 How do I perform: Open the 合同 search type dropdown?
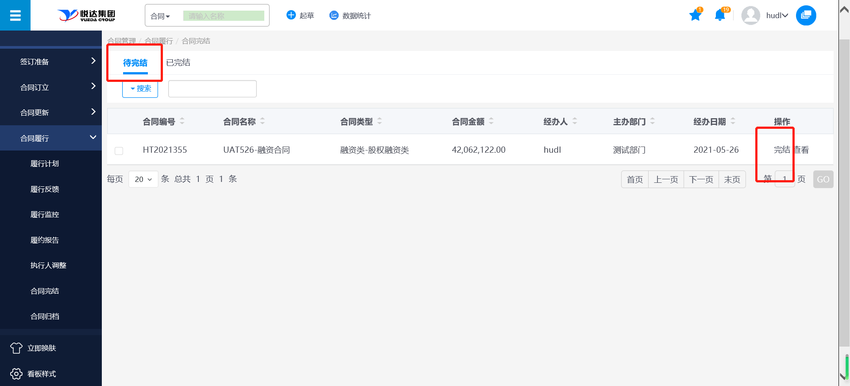(160, 16)
